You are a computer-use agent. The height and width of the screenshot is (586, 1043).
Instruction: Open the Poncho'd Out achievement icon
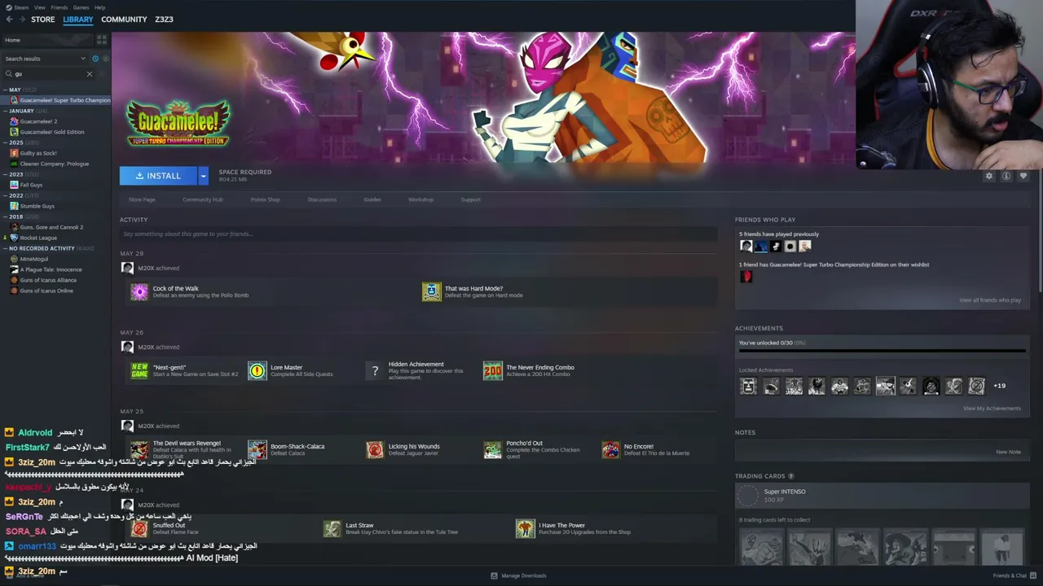pos(493,450)
